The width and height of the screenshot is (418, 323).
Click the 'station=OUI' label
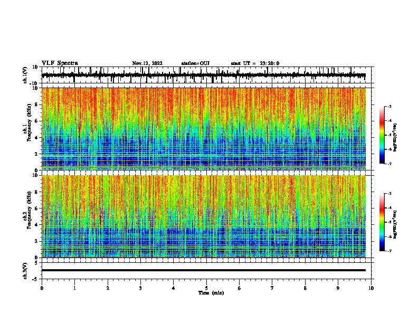pyautogui.click(x=195, y=63)
